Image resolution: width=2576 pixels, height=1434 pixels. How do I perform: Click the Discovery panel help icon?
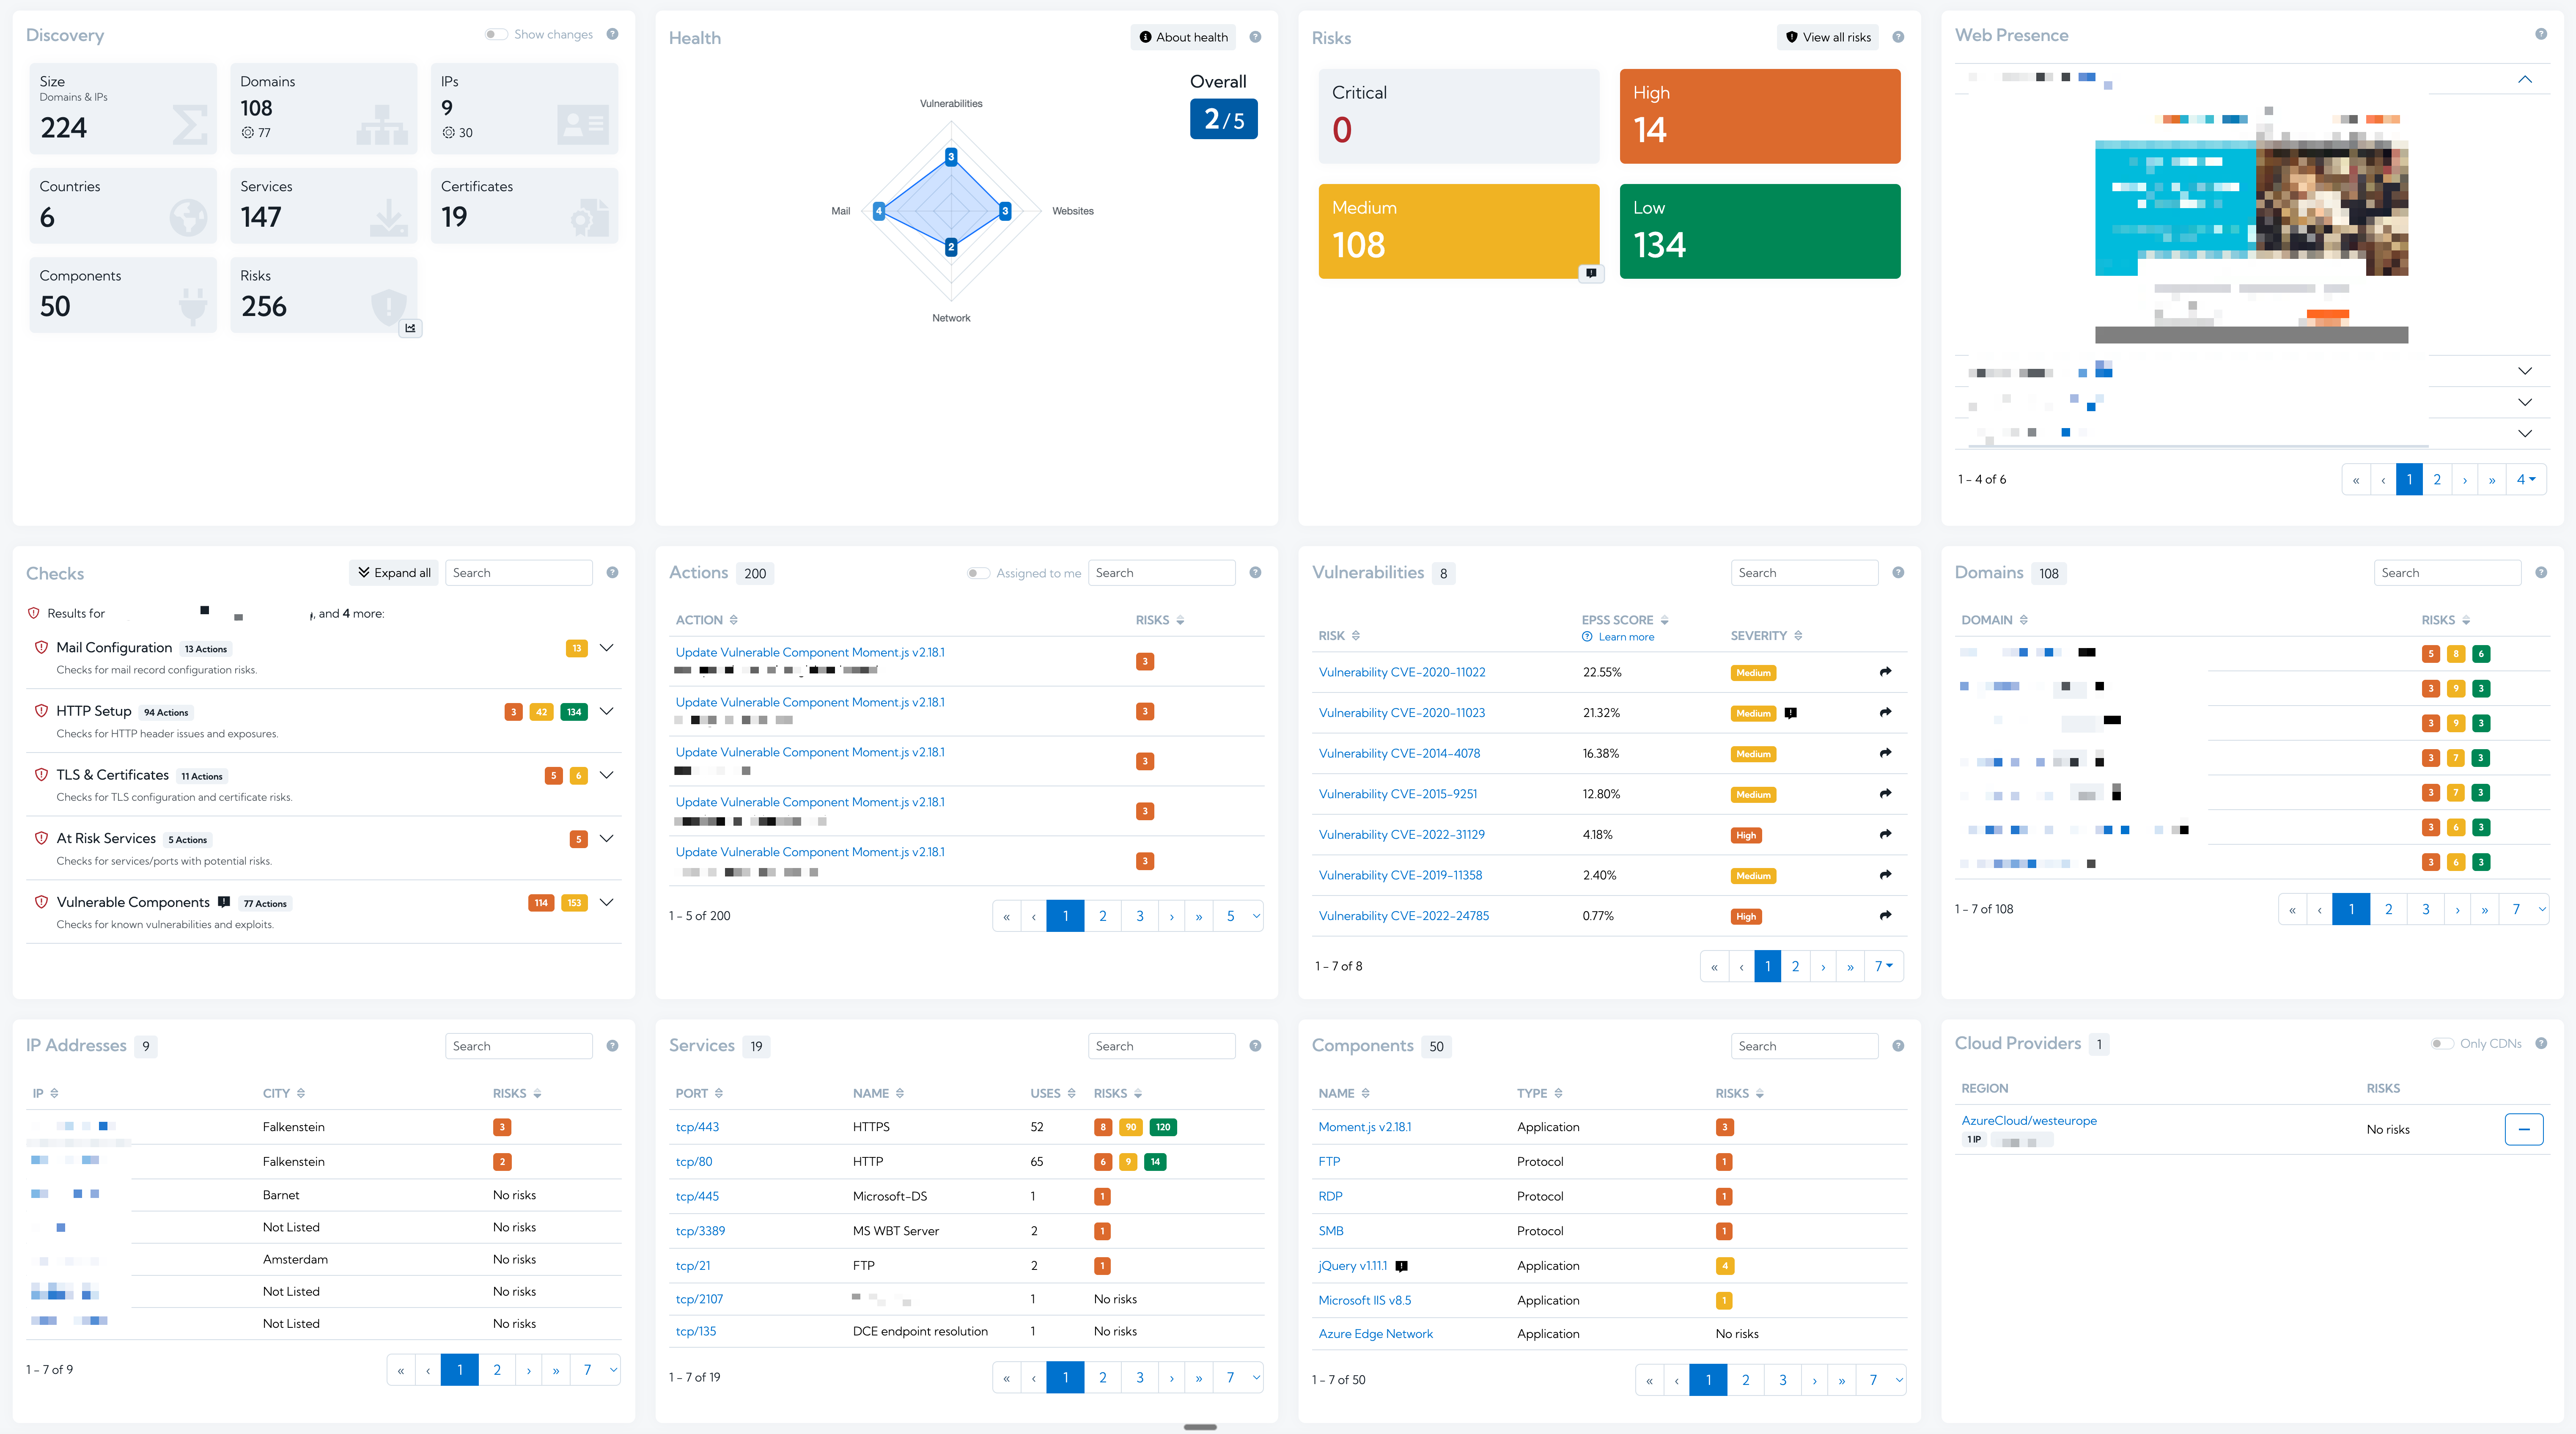coord(612,34)
